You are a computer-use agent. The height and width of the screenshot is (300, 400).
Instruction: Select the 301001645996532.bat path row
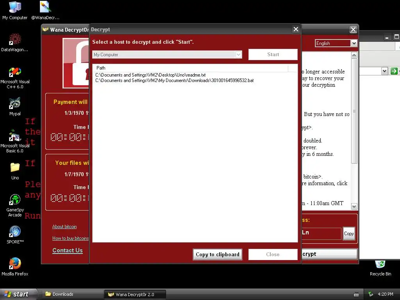coord(175,80)
